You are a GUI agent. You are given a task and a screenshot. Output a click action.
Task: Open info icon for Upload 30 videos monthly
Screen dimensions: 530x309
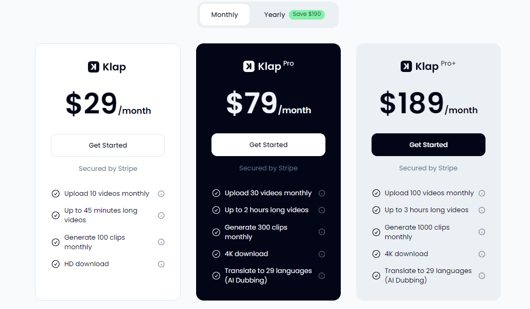[x=322, y=193]
